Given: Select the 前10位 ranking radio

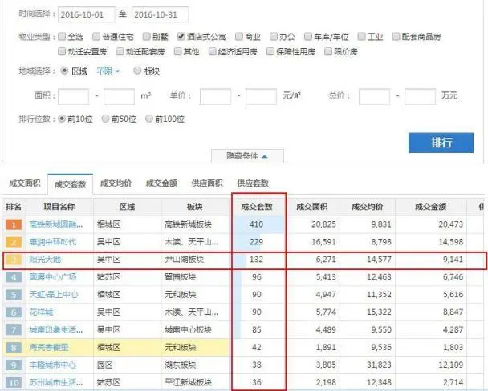Looking at the screenshot, I should pyautogui.click(x=62, y=119).
